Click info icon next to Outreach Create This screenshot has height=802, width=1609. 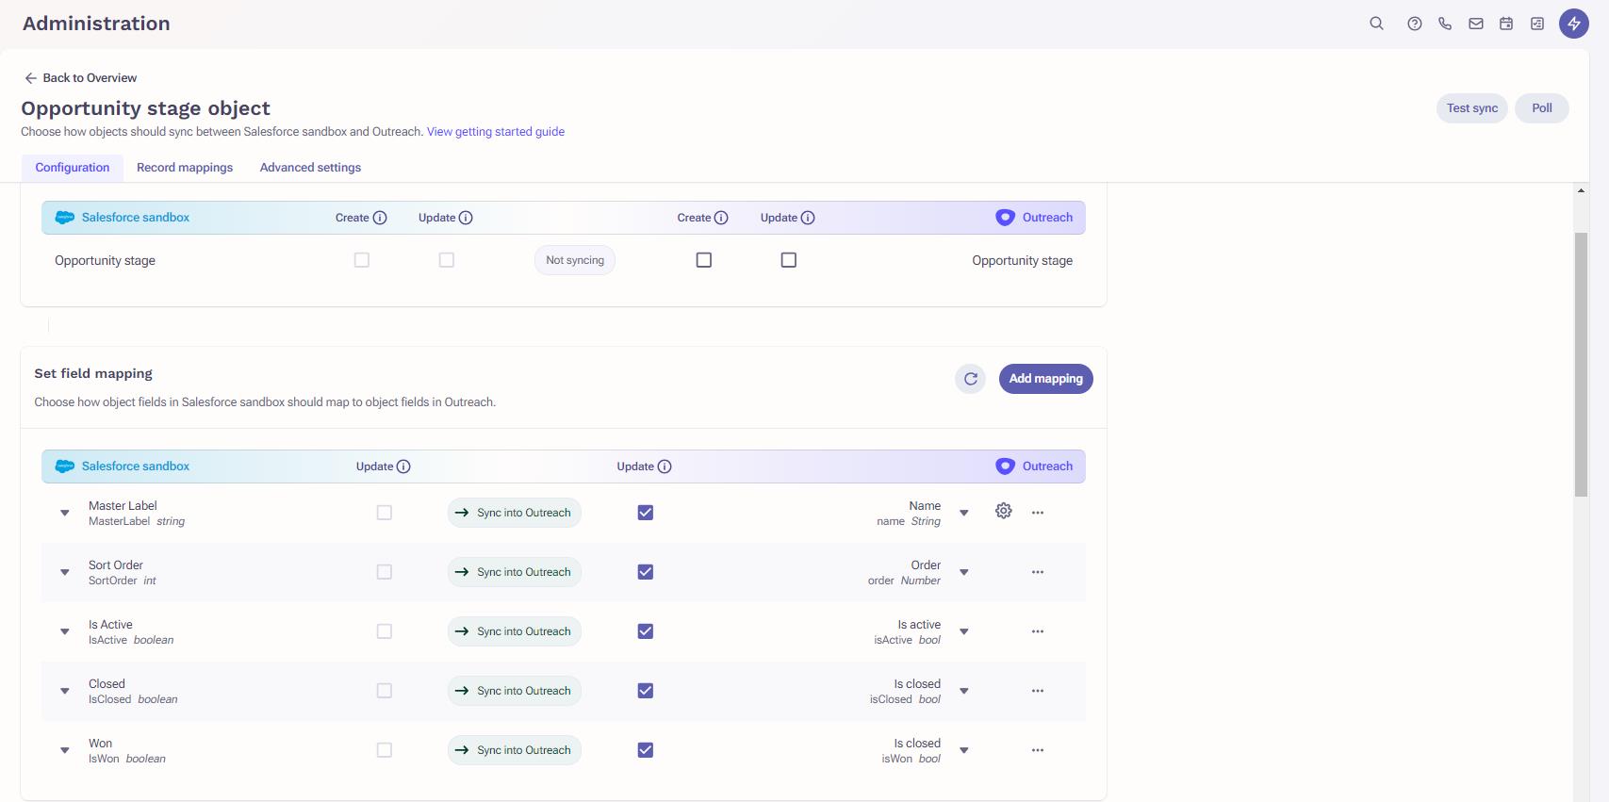tap(721, 218)
